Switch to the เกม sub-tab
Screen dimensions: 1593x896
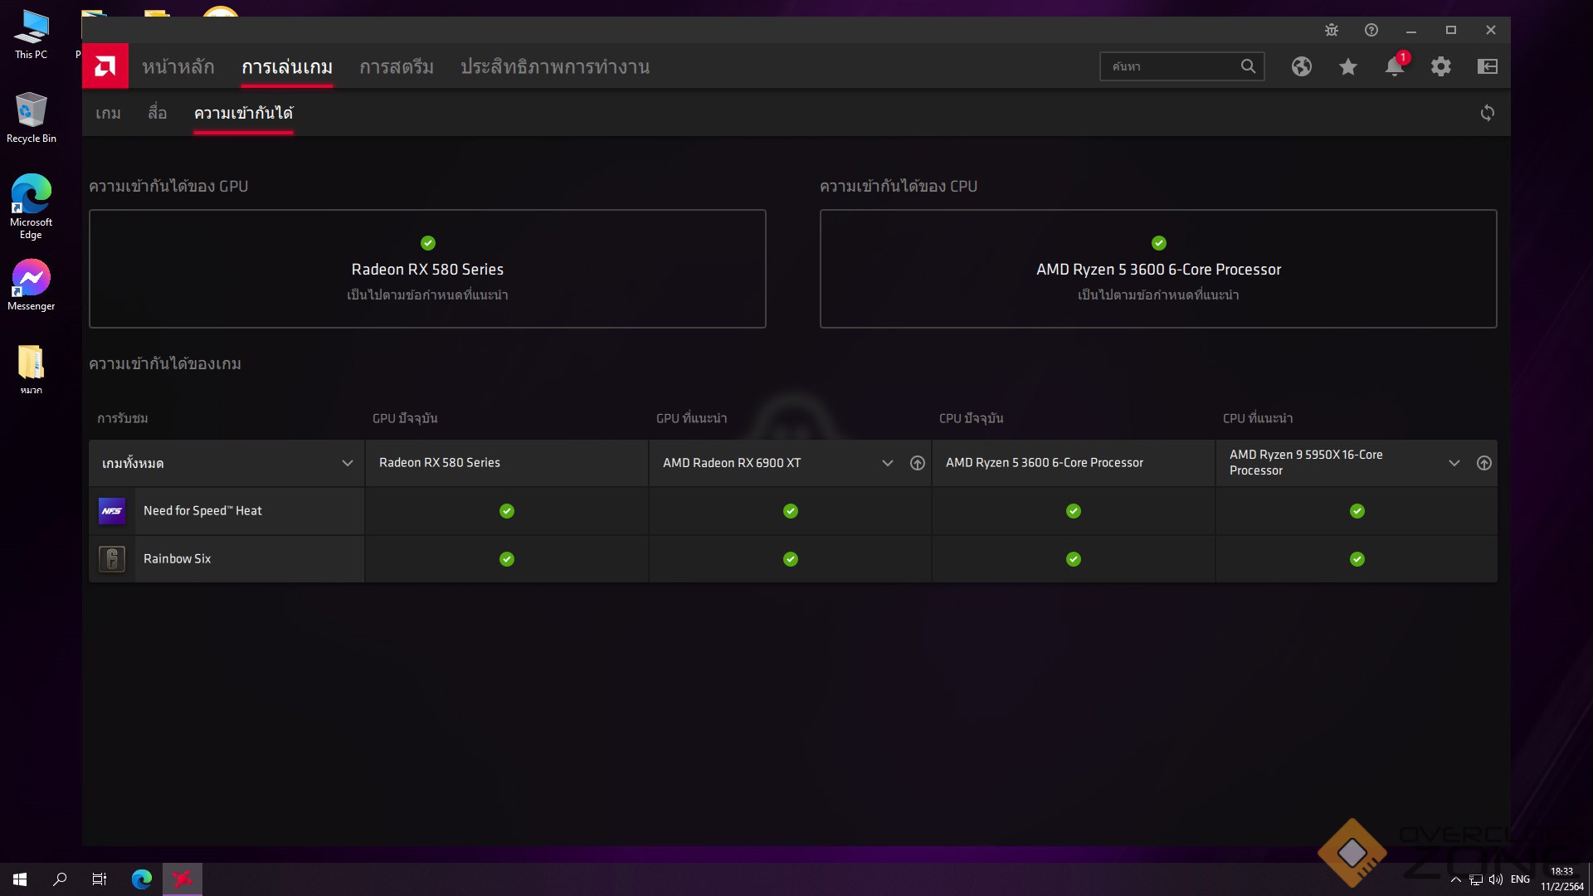(x=108, y=113)
